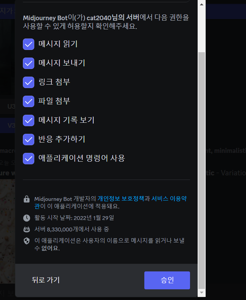Click the 활동 시작 날짜: 2022년 1월 29일 text
Image resolution: width=246 pixels, height=300 pixels.
pos(74,218)
